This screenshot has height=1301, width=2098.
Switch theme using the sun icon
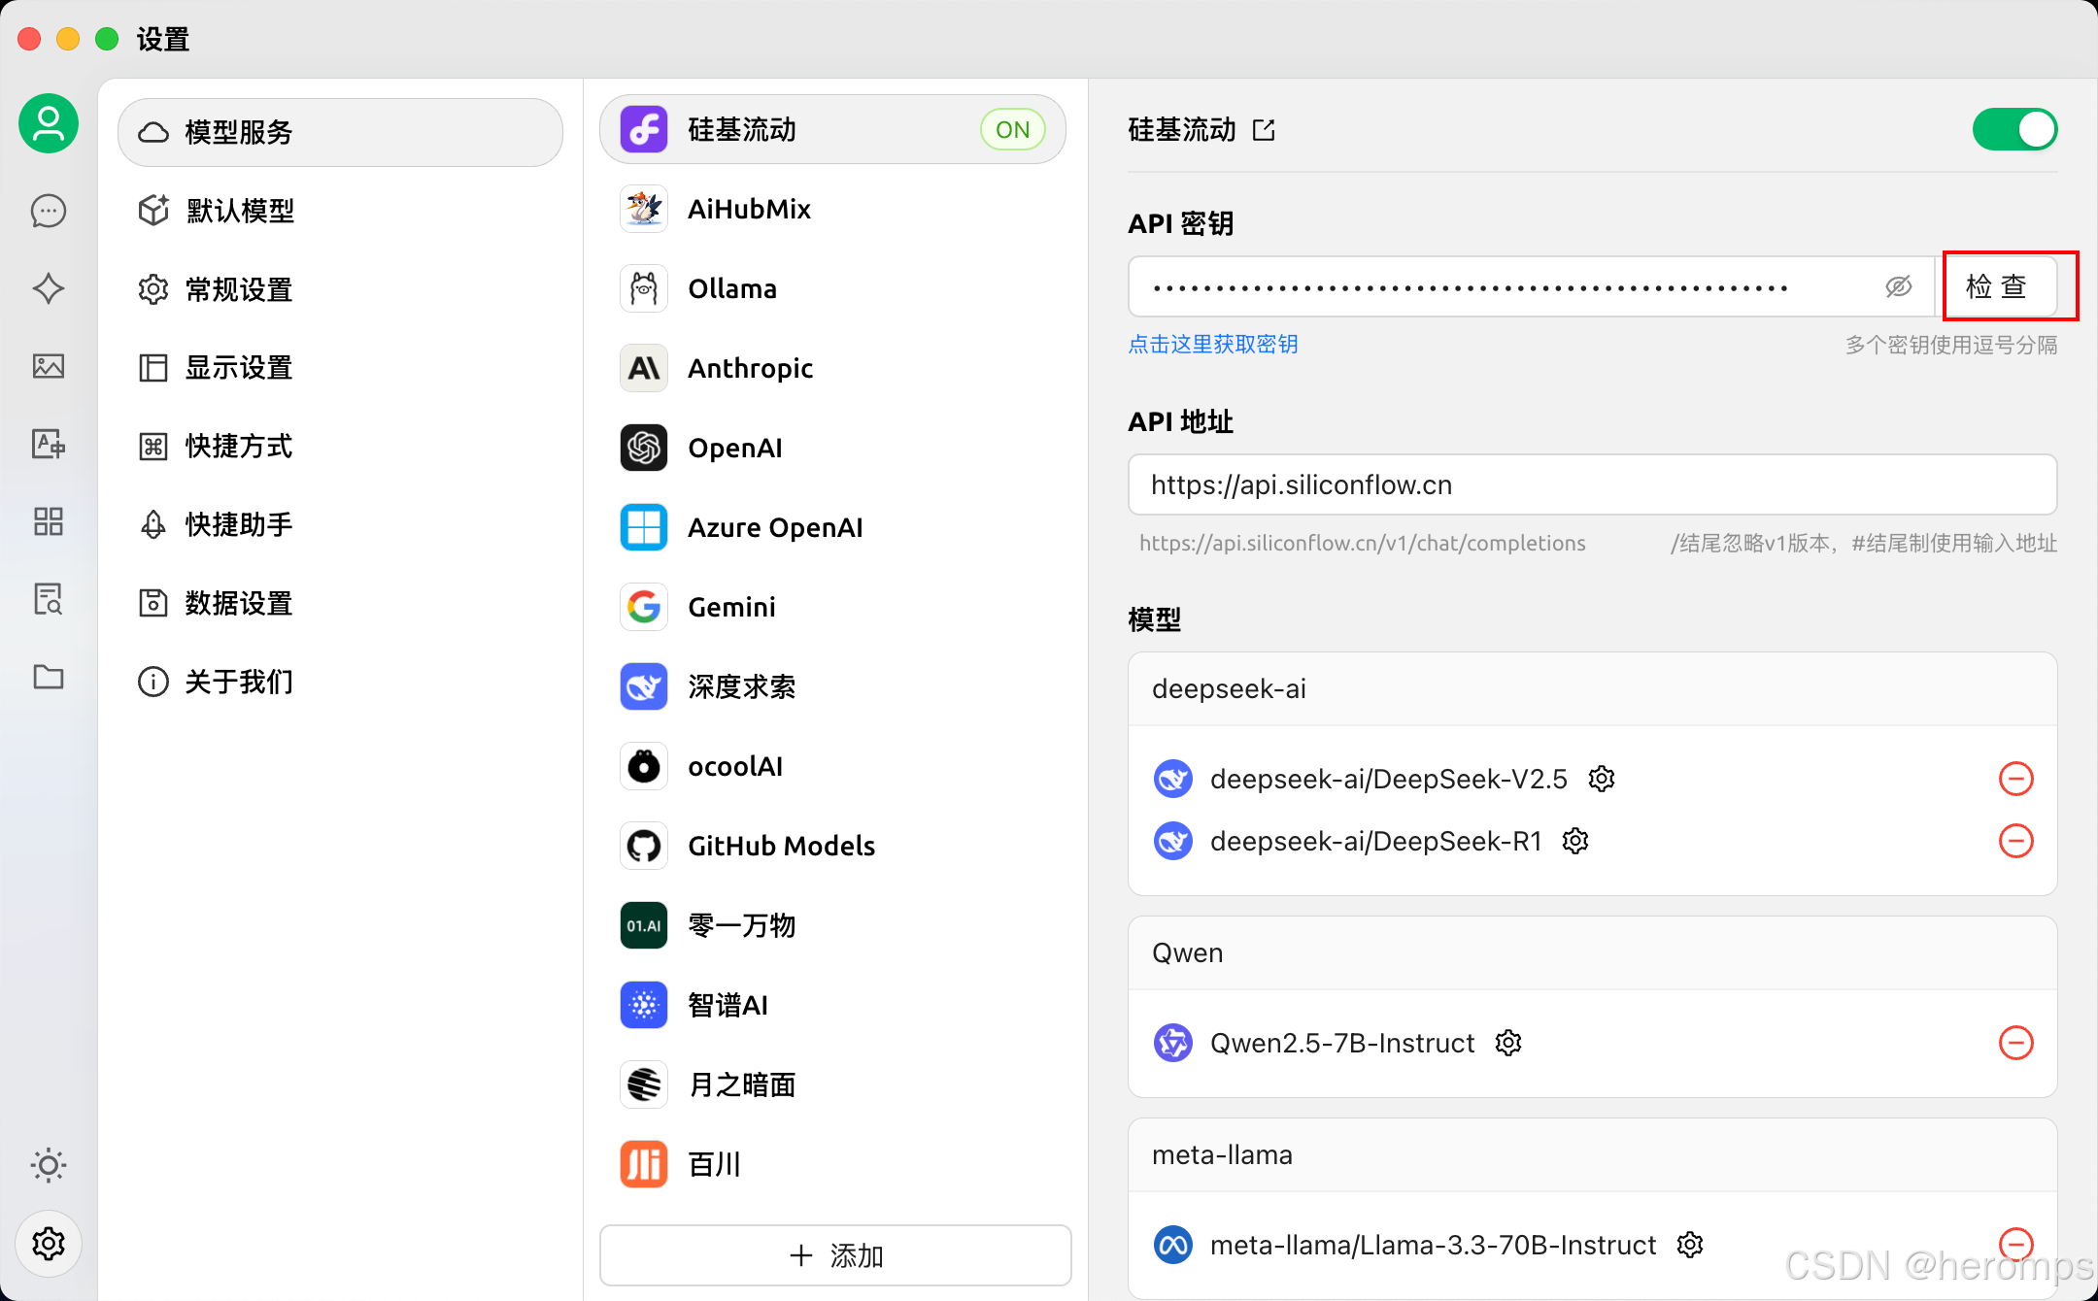pyautogui.click(x=49, y=1164)
